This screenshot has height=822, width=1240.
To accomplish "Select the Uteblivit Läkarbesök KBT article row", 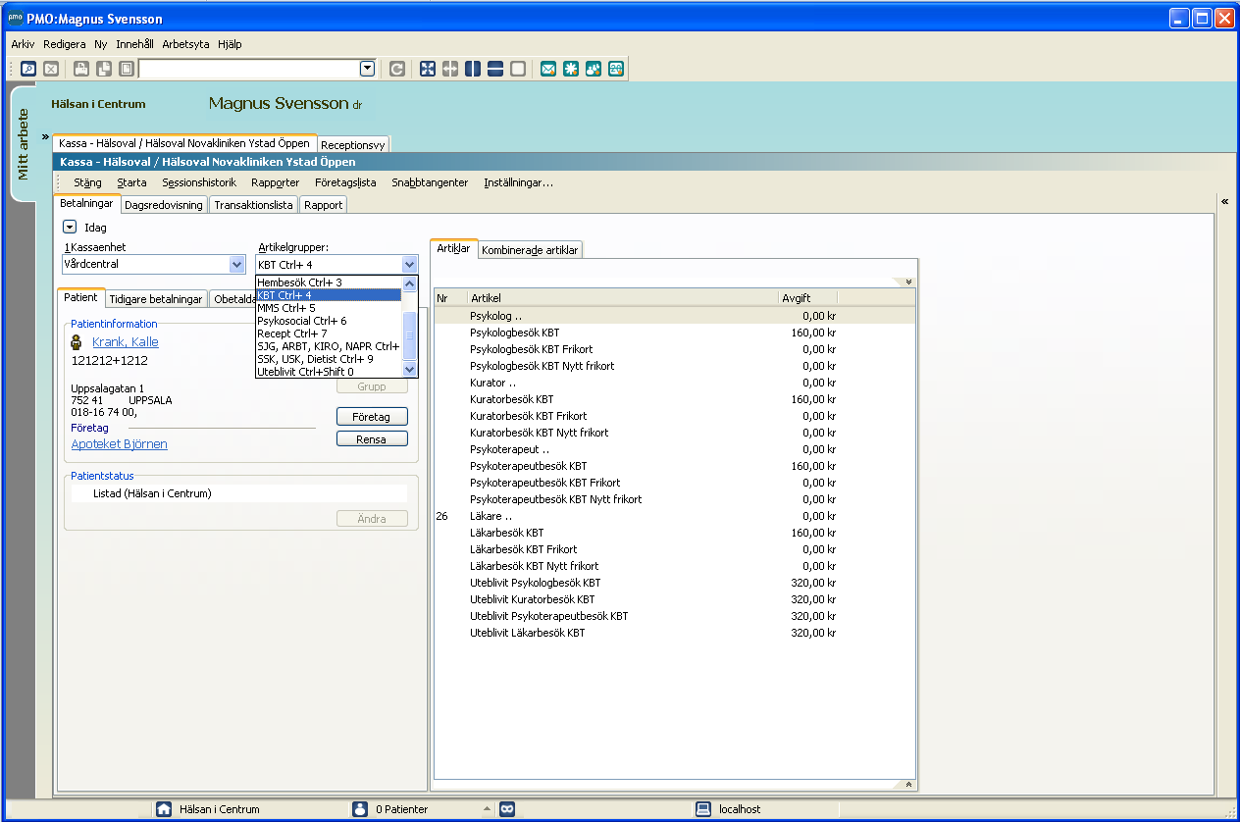I will pyautogui.click(x=674, y=633).
